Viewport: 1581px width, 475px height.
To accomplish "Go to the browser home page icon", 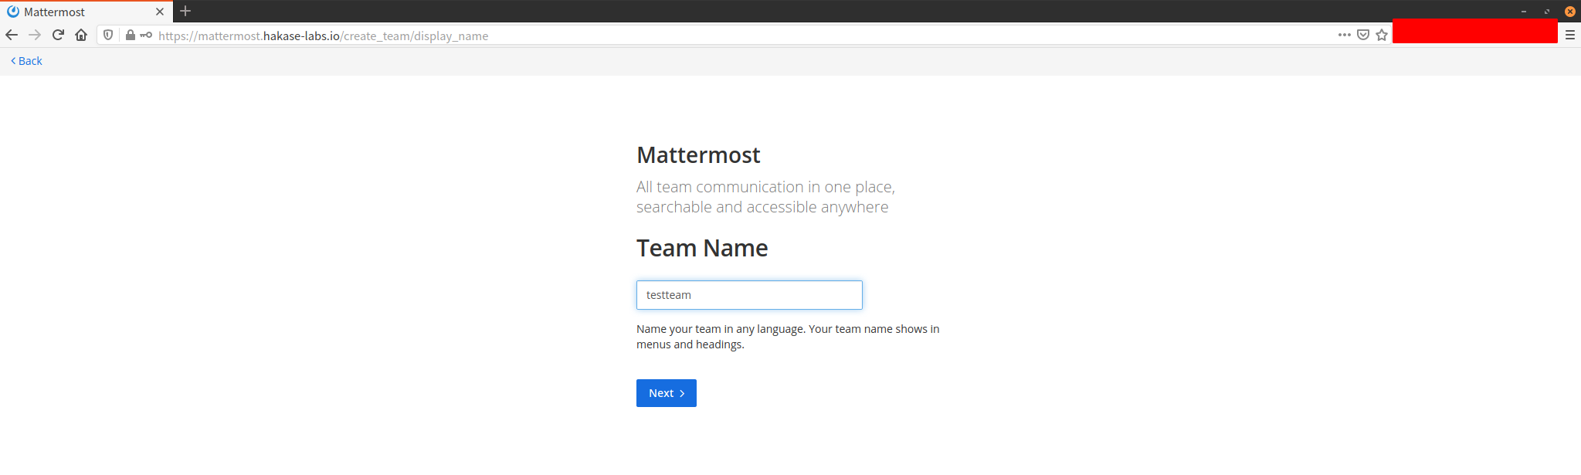I will [x=81, y=35].
